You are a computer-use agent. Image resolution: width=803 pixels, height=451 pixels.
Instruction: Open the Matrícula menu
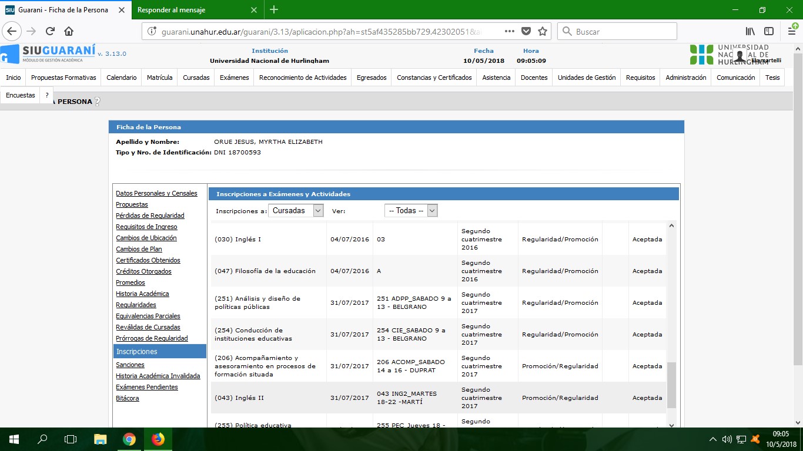tap(160, 78)
